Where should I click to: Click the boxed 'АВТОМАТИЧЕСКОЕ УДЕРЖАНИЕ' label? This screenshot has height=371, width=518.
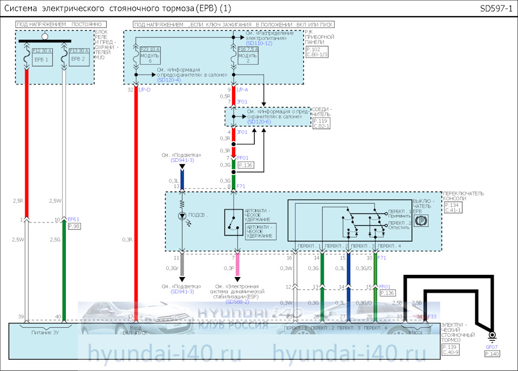[261, 232]
